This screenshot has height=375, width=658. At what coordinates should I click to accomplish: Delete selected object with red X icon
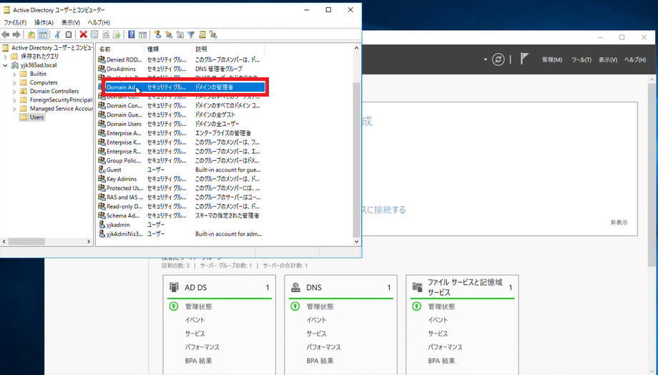[x=83, y=34]
